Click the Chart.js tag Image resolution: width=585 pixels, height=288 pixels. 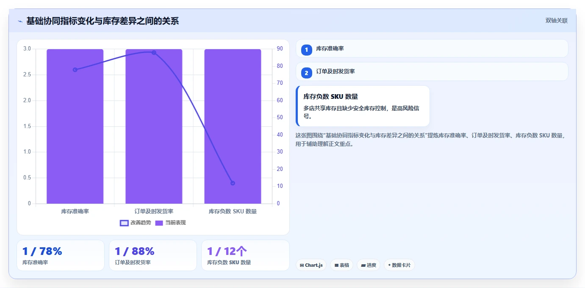click(311, 265)
